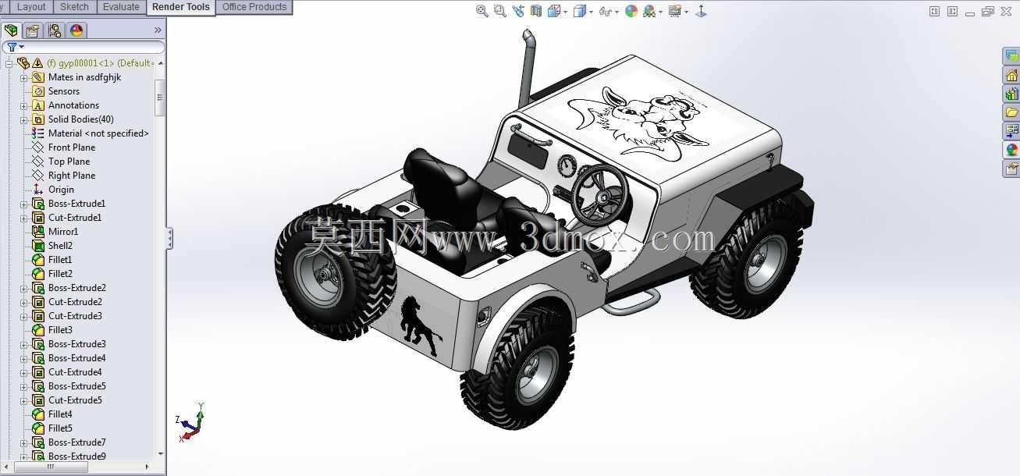This screenshot has width=1020, height=476.
Task: Open the topmost task pane icon
Action: click(x=1011, y=56)
